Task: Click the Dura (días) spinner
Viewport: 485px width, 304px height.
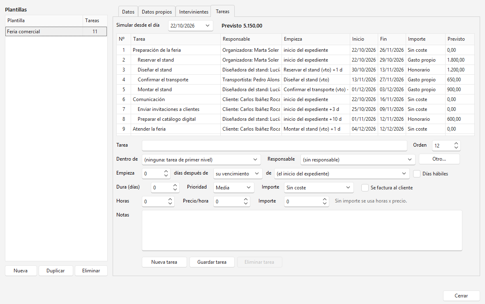Action: pyautogui.click(x=165, y=187)
